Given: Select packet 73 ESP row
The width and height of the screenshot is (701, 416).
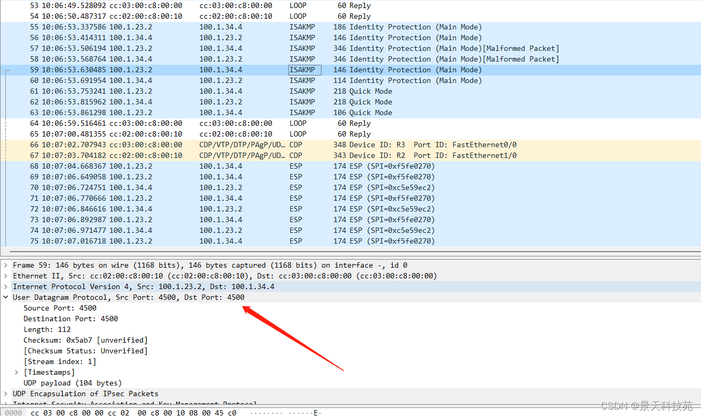Looking at the screenshot, I should coord(350,220).
